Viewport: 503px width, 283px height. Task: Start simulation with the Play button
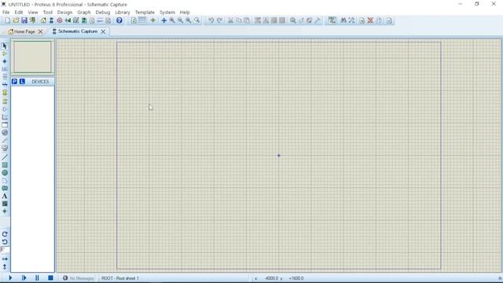pyautogui.click(x=10, y=277)
